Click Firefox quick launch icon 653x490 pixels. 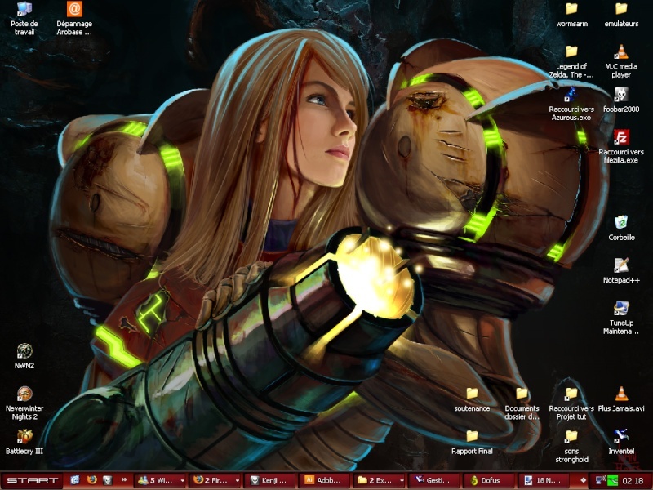point(91,480)
